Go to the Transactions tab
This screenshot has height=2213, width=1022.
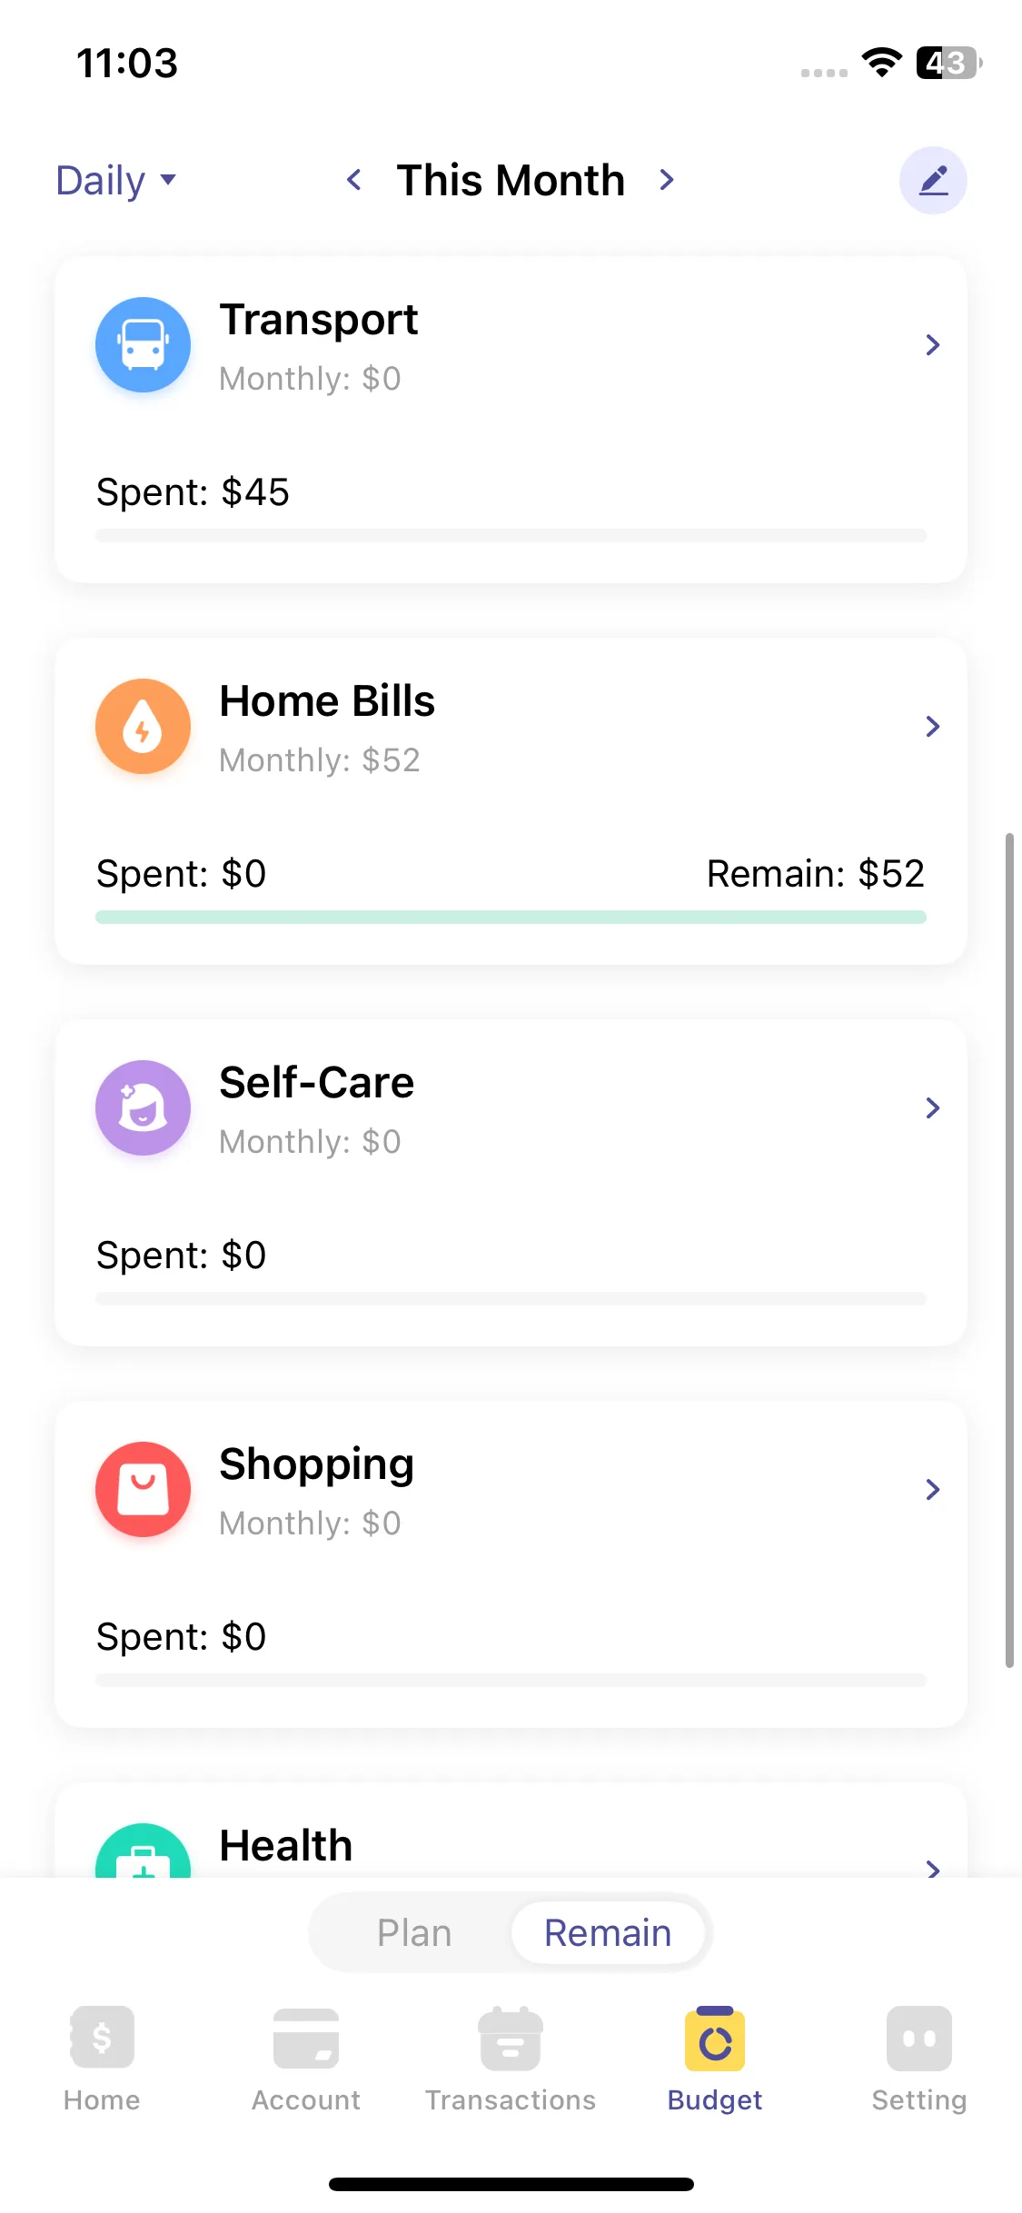click(511, 2058)
